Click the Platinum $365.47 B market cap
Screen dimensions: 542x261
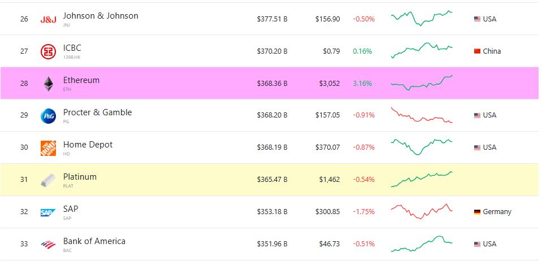click(272, 180)
